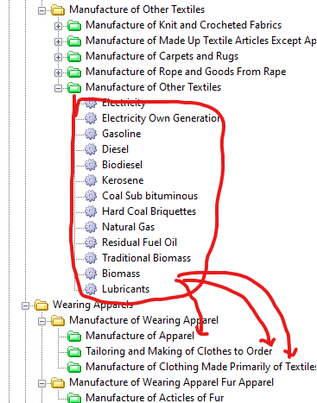
Task: Click gear icon next to Gasoline
Action: click(91, 134)
